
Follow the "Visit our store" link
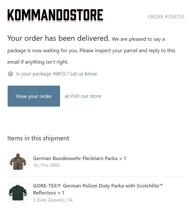[85, 96]
